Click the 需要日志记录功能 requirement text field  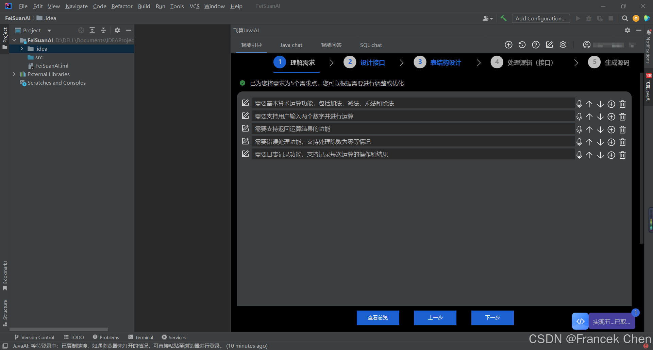[x=413, y=154]
